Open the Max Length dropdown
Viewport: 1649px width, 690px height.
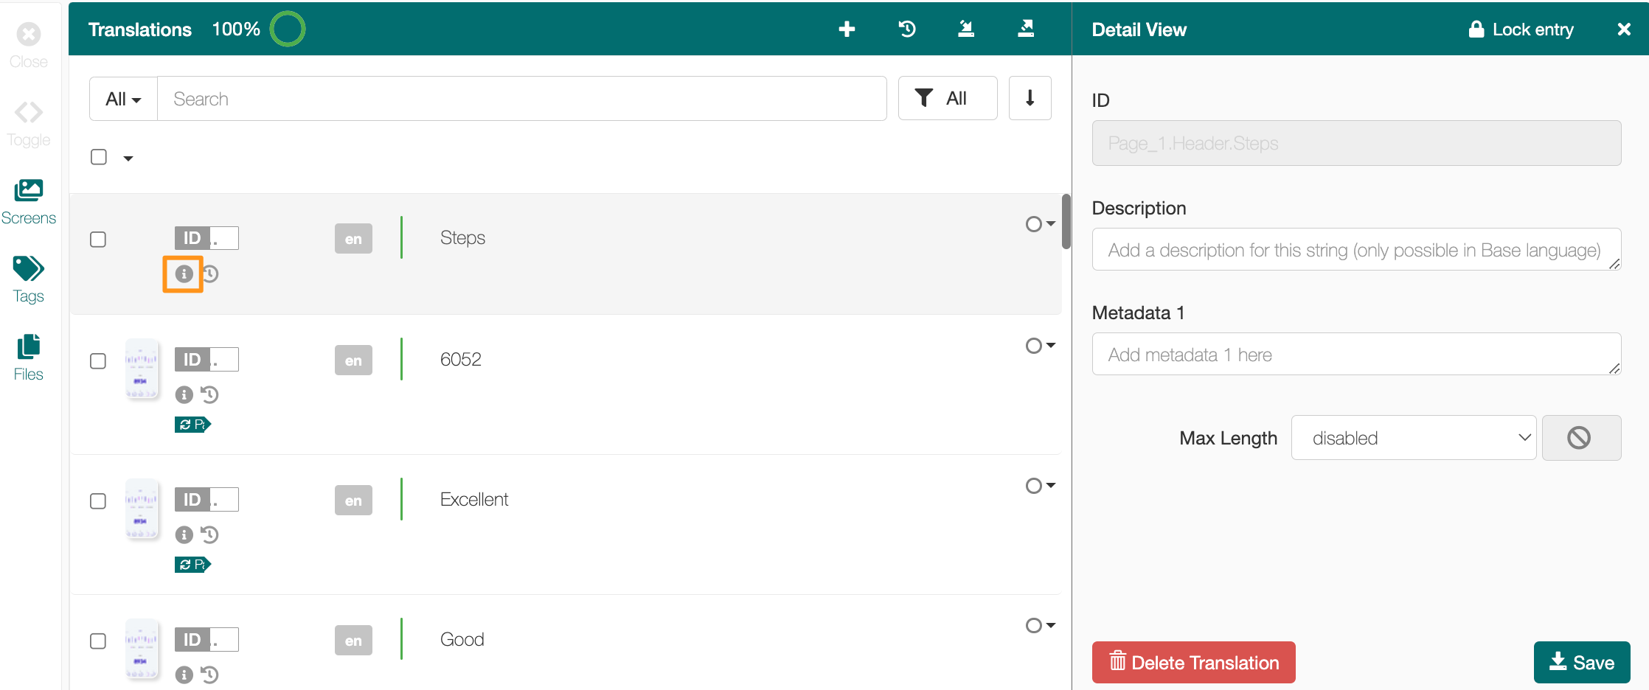(x=1414, y=438)
